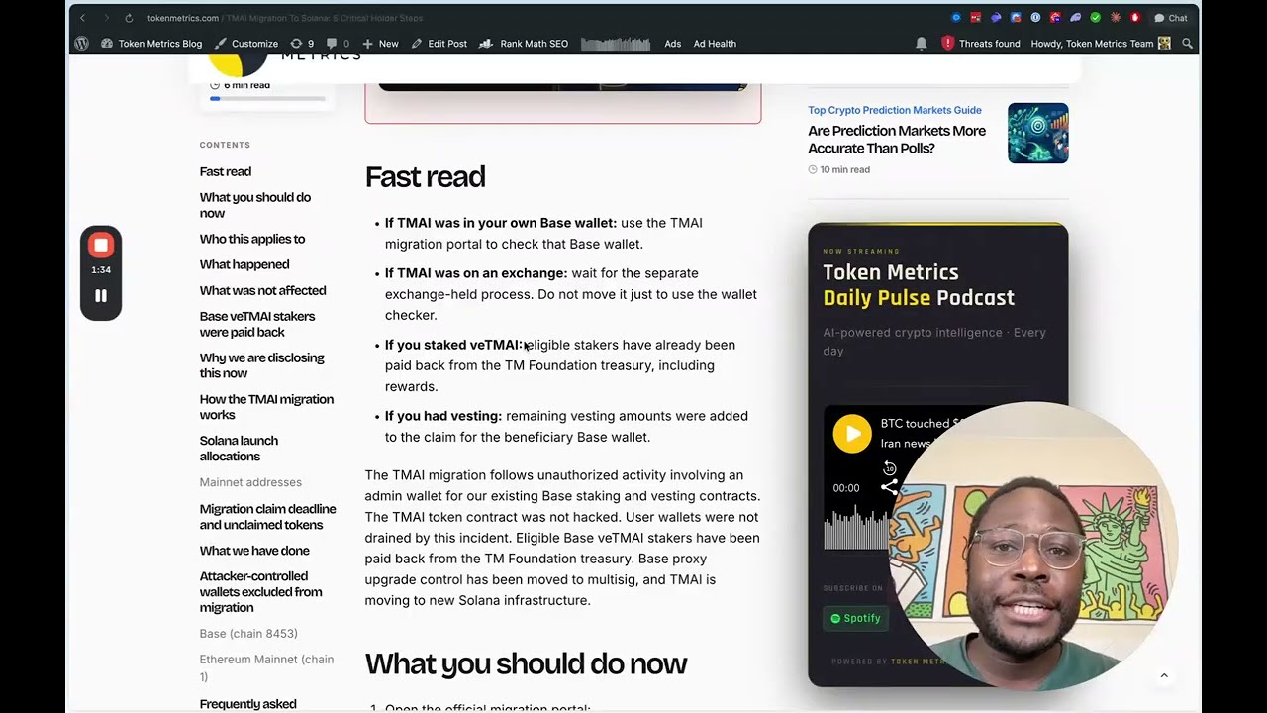This screenshot has height=713, width=1267.
Task: Jump to What we have done
Action: [254, 551]
